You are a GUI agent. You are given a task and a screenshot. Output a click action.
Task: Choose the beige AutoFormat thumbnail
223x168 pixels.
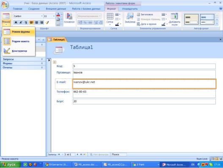coord(191,19)
